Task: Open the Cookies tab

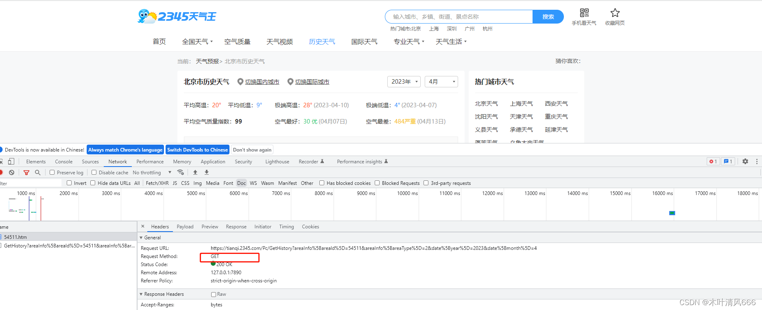Action: point(310,226)
